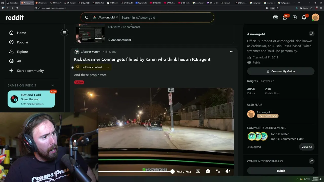Click the Asmongold user flair avatar
The width and height of the screenshot is (324, 182).
(x=251, y=114)
